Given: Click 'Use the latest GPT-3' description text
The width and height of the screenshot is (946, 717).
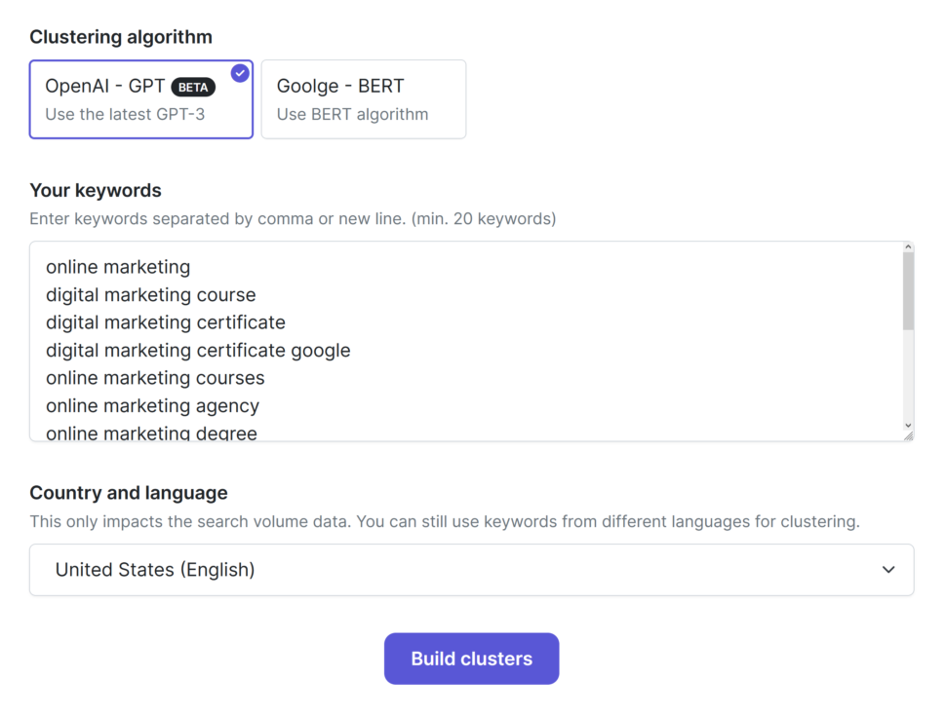Looking at the screenshot, I should pyautogui.click(x=125, y=115).
